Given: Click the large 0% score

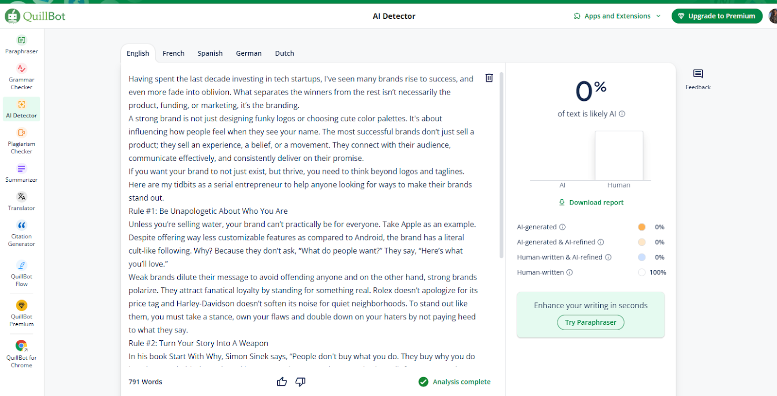Looking at the screenshot, I should (591, 91).
